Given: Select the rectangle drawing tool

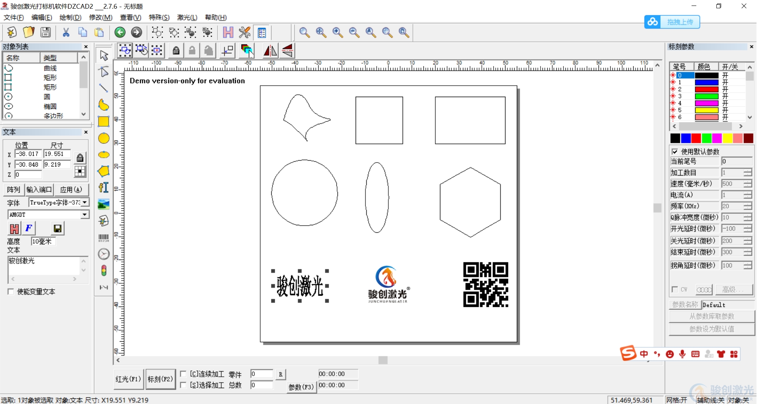Looking at the screenshot, I should point(104,122).
